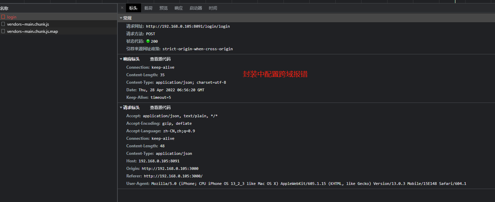This screenshot has height=202, width=495.
Task: Collapse the 请求标头 section
Action: coord(121,108)
